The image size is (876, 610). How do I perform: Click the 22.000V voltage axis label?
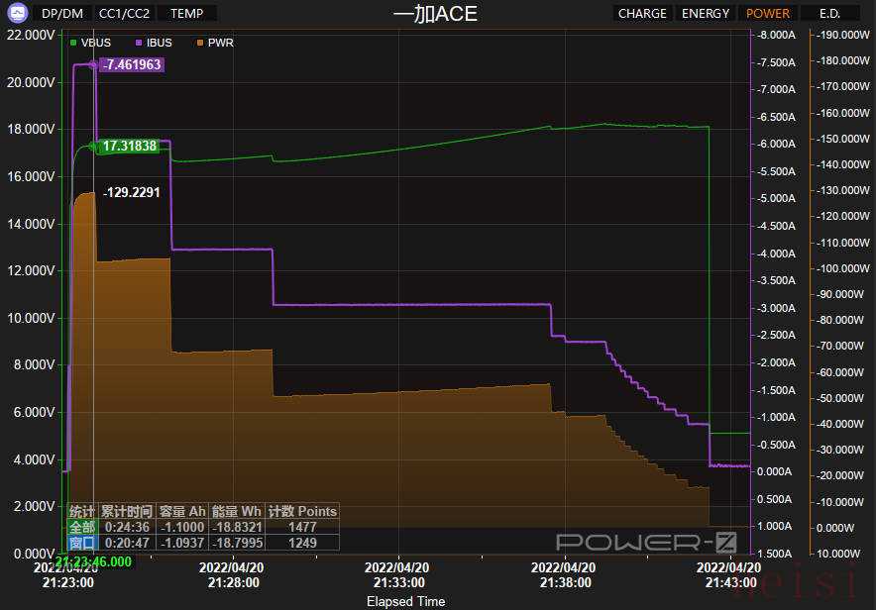[x=30, y=35]
